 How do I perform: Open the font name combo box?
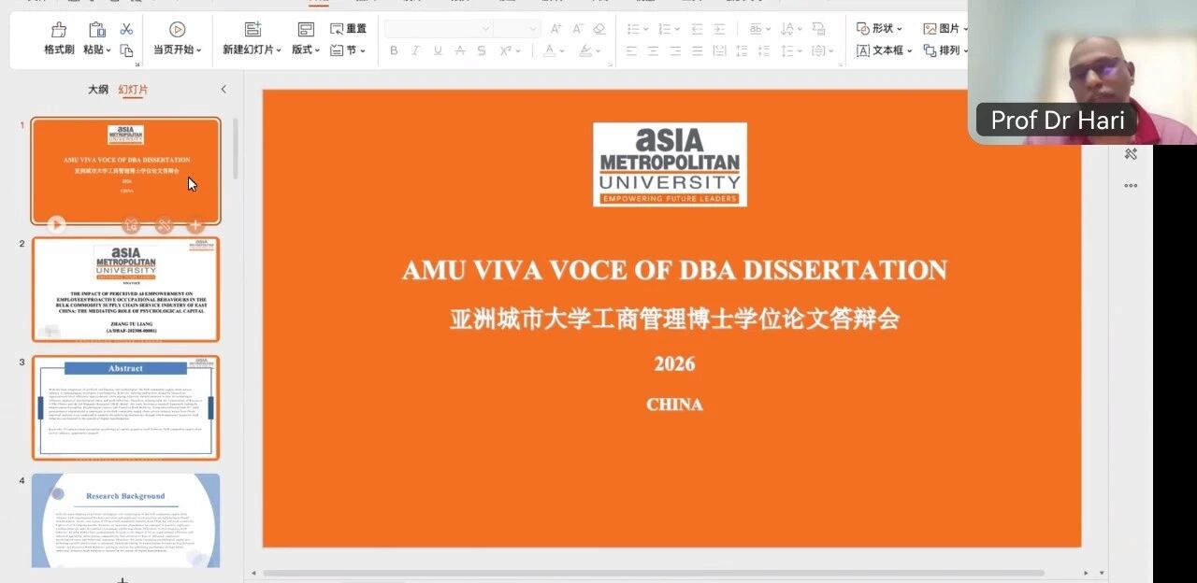coord(439,29)
